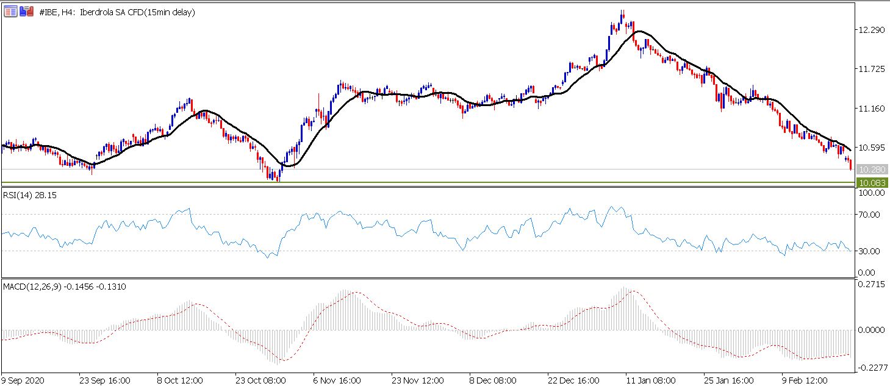Click the 10.595 price scale label
The width and height of the screenshot is (890, 389).
point(871,148)
